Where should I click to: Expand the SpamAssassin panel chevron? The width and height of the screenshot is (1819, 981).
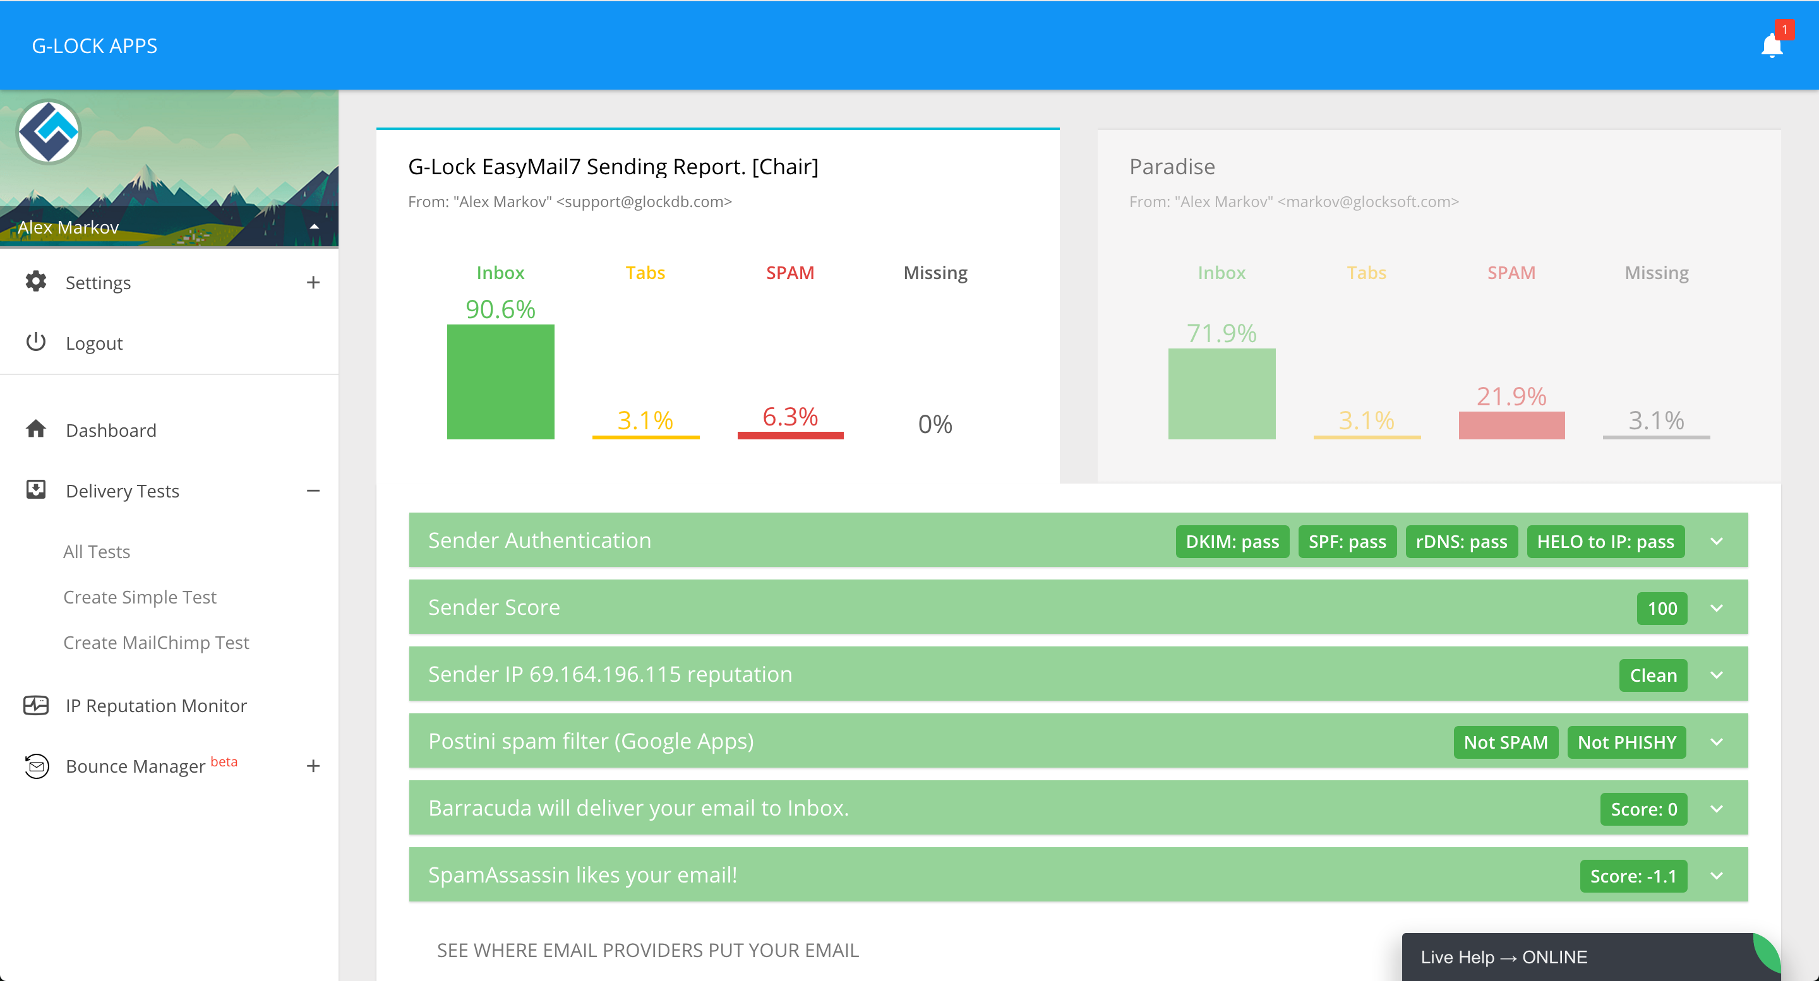click(x=1717, y=876)
